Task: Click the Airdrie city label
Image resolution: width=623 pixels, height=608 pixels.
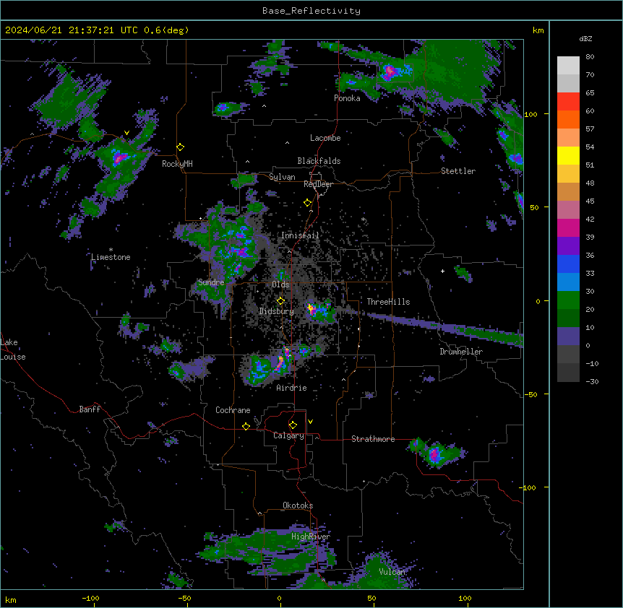Action: (x=292, y=388)
